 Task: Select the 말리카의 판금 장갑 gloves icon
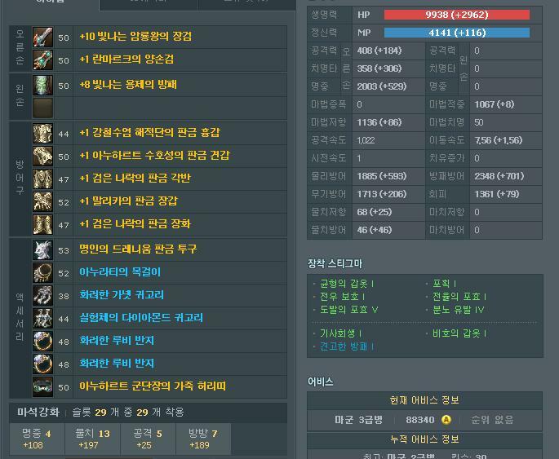point(42,201)
